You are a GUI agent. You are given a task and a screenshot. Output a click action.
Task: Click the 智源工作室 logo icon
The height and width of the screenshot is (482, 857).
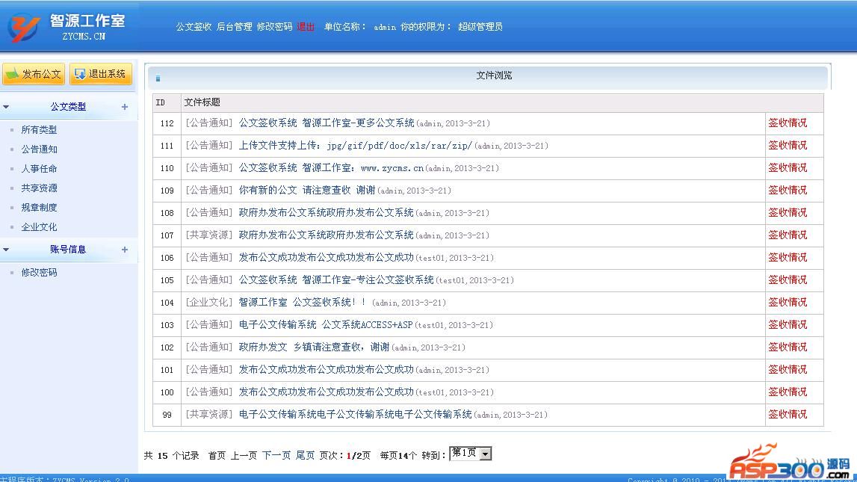pyautogui.click(x=23, y=28)
